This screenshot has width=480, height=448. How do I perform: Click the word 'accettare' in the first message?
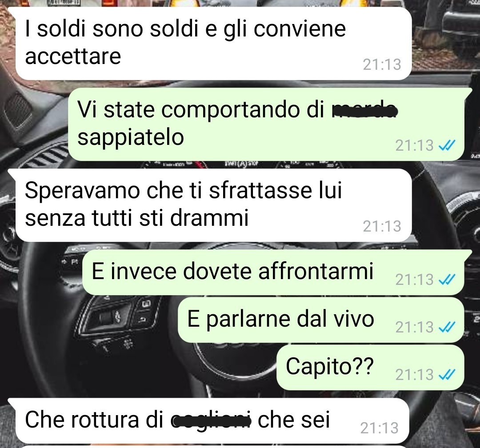(x=73, y=57)
